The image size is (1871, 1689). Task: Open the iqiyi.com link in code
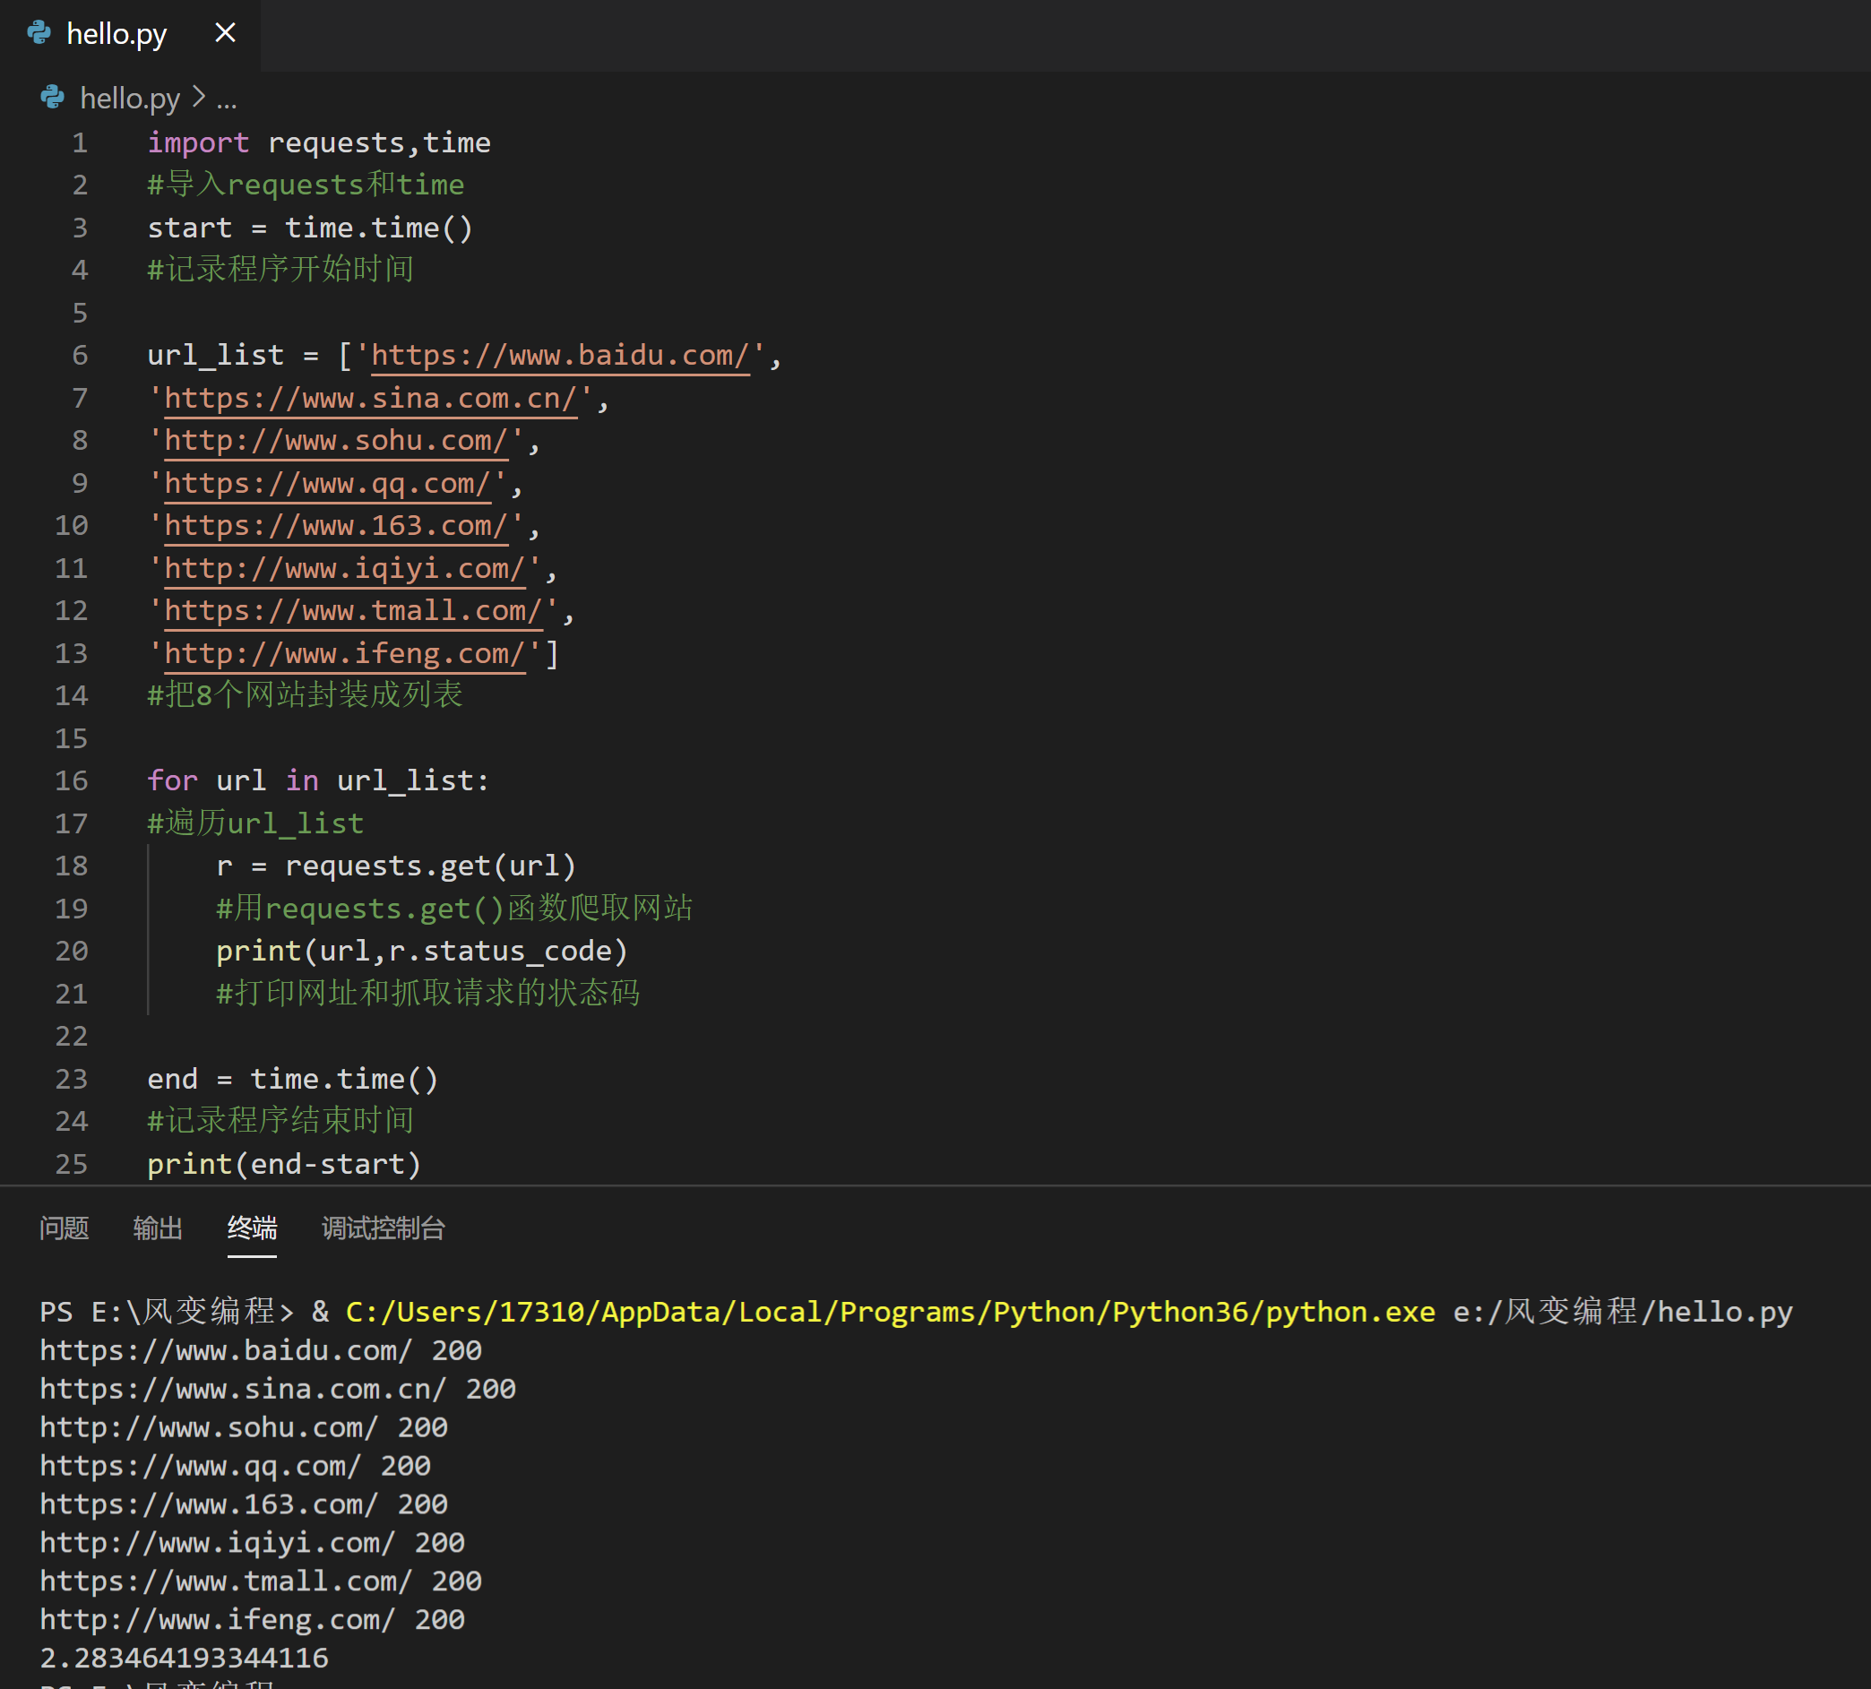pos(345,568)
